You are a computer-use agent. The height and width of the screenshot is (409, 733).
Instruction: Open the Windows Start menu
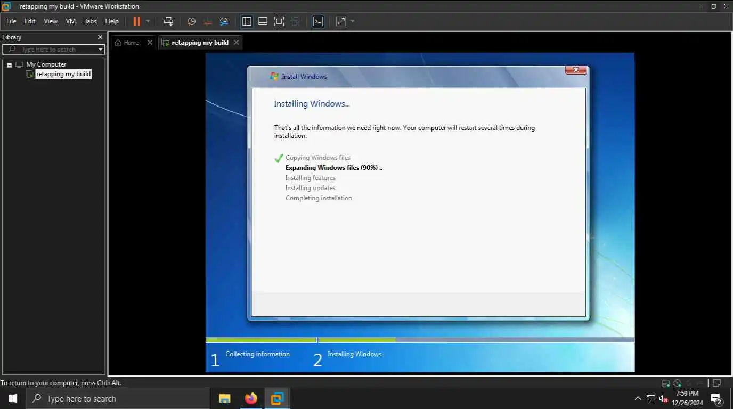tap(13, 398)
